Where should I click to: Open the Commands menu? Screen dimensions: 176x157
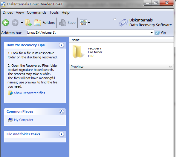pos(36,13)
